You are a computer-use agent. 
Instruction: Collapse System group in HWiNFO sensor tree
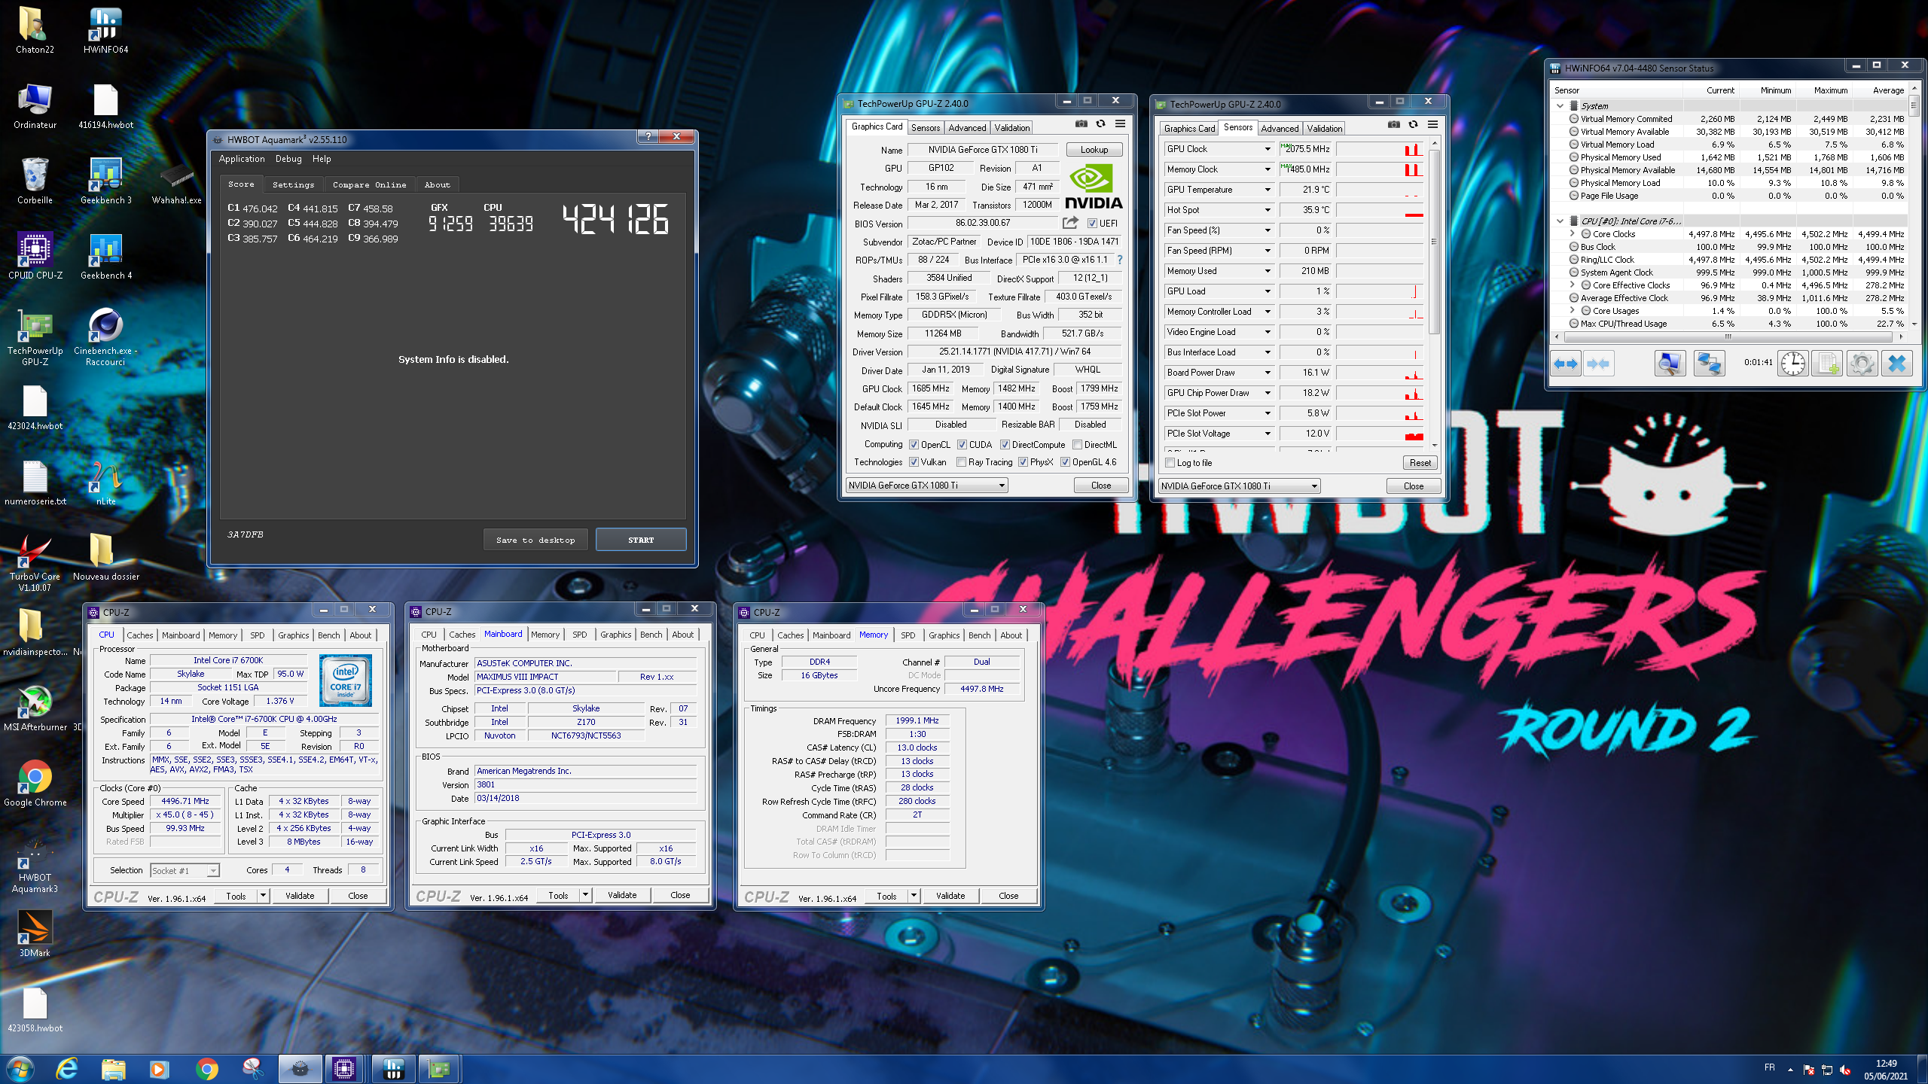tap(1560, 106)
